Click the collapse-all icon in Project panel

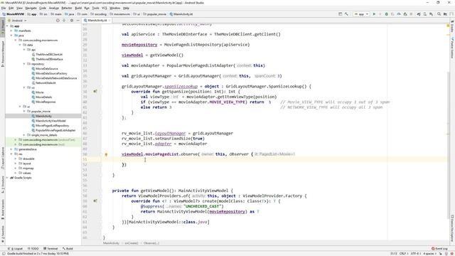[x=64, y=21]
